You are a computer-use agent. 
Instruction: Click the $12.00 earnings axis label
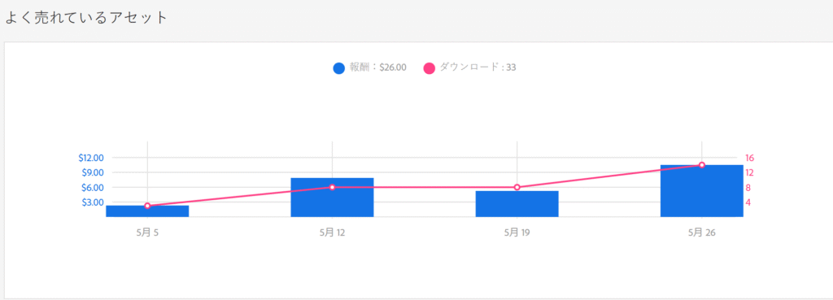pos(91,158)
